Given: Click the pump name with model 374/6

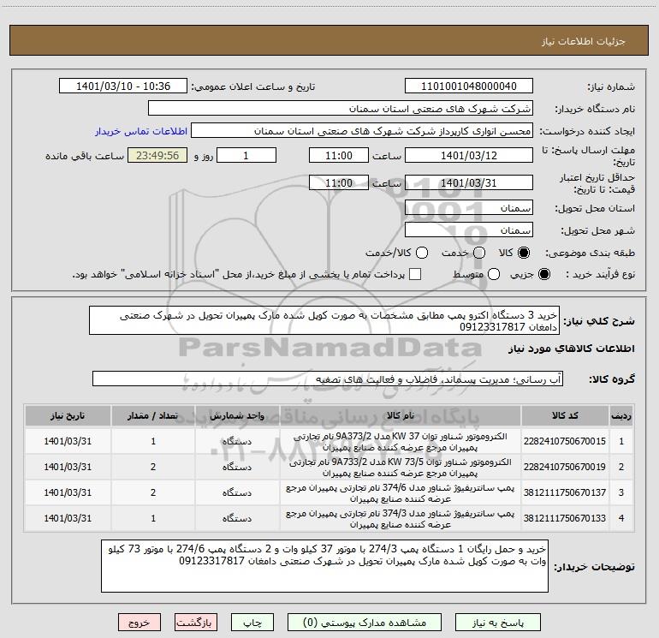Looking at the screenshot, I should tap(401, 493).
